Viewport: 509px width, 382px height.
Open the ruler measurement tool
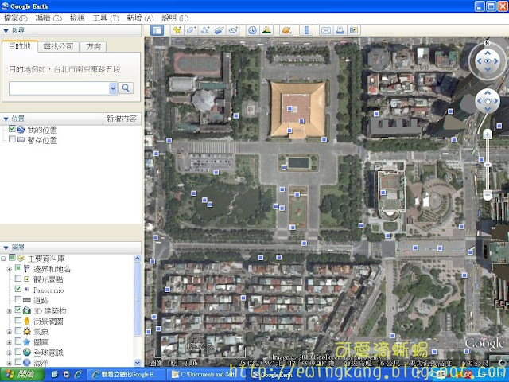(306, 30)
